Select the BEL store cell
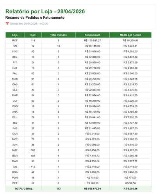Image resolution: width=157 pixels, height=195 pixels. pyautogui.click(x=15, y=57)
